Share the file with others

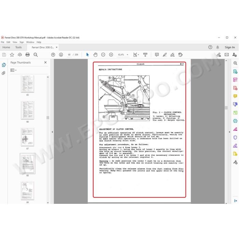tap(235, 55)
